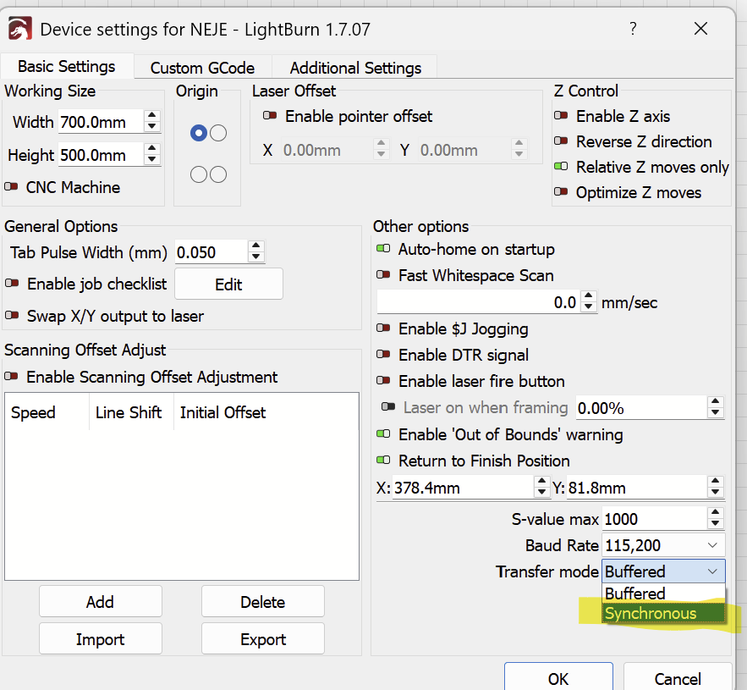Enable pointer offset toggle
The image size is (747, 690).
(270, 116)
